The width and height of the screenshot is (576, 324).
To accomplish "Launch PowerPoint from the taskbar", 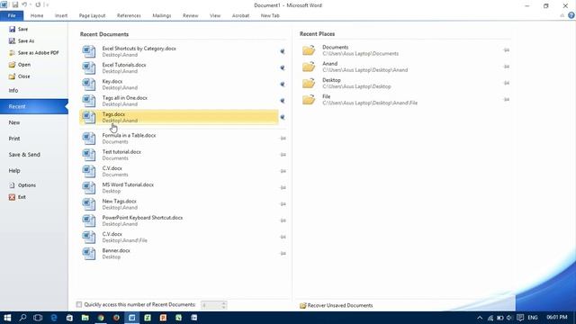I will point(163,318).
